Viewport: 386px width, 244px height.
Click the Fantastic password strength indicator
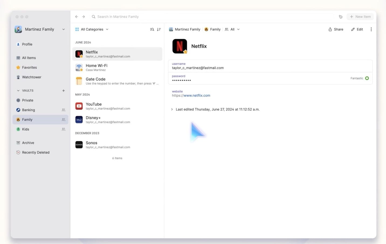[x=360, y=78]
